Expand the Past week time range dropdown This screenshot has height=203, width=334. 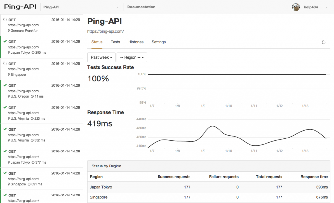pyautogui.click(x=101, y=57)
